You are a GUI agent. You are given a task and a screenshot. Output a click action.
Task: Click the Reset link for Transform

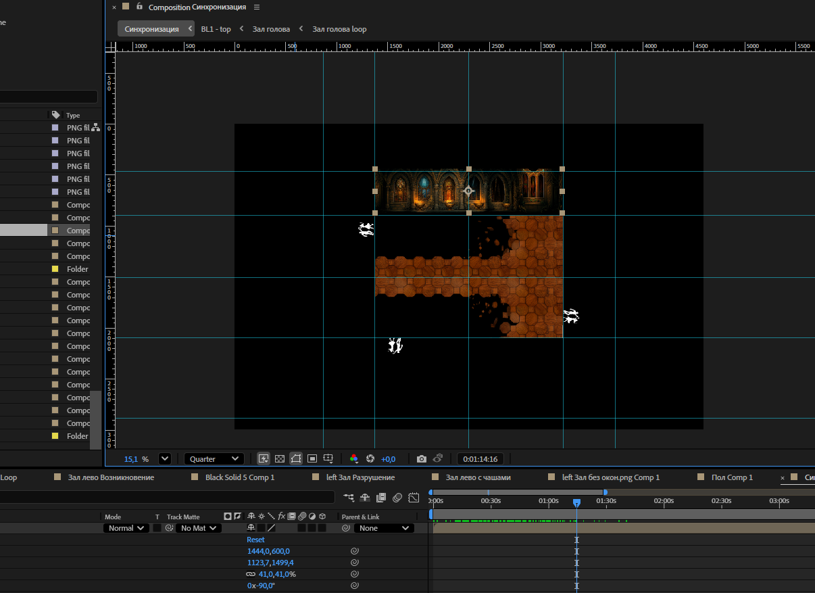pos(255,540)
